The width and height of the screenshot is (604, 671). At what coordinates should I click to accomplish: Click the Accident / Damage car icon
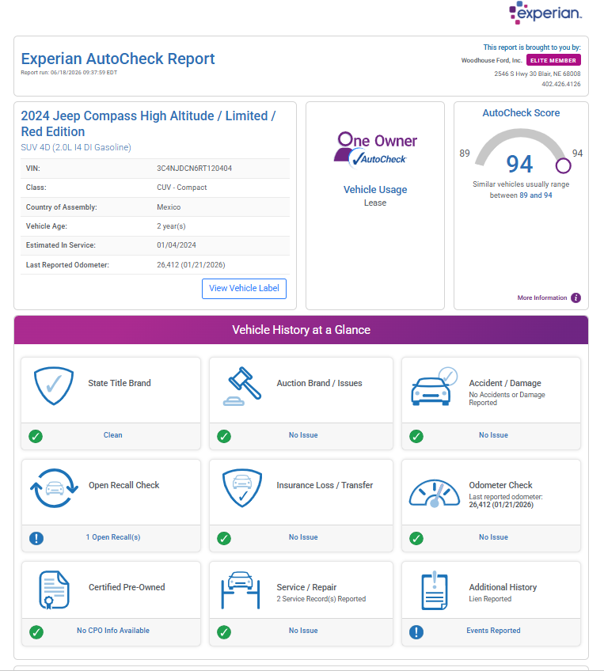pos(434,386)
